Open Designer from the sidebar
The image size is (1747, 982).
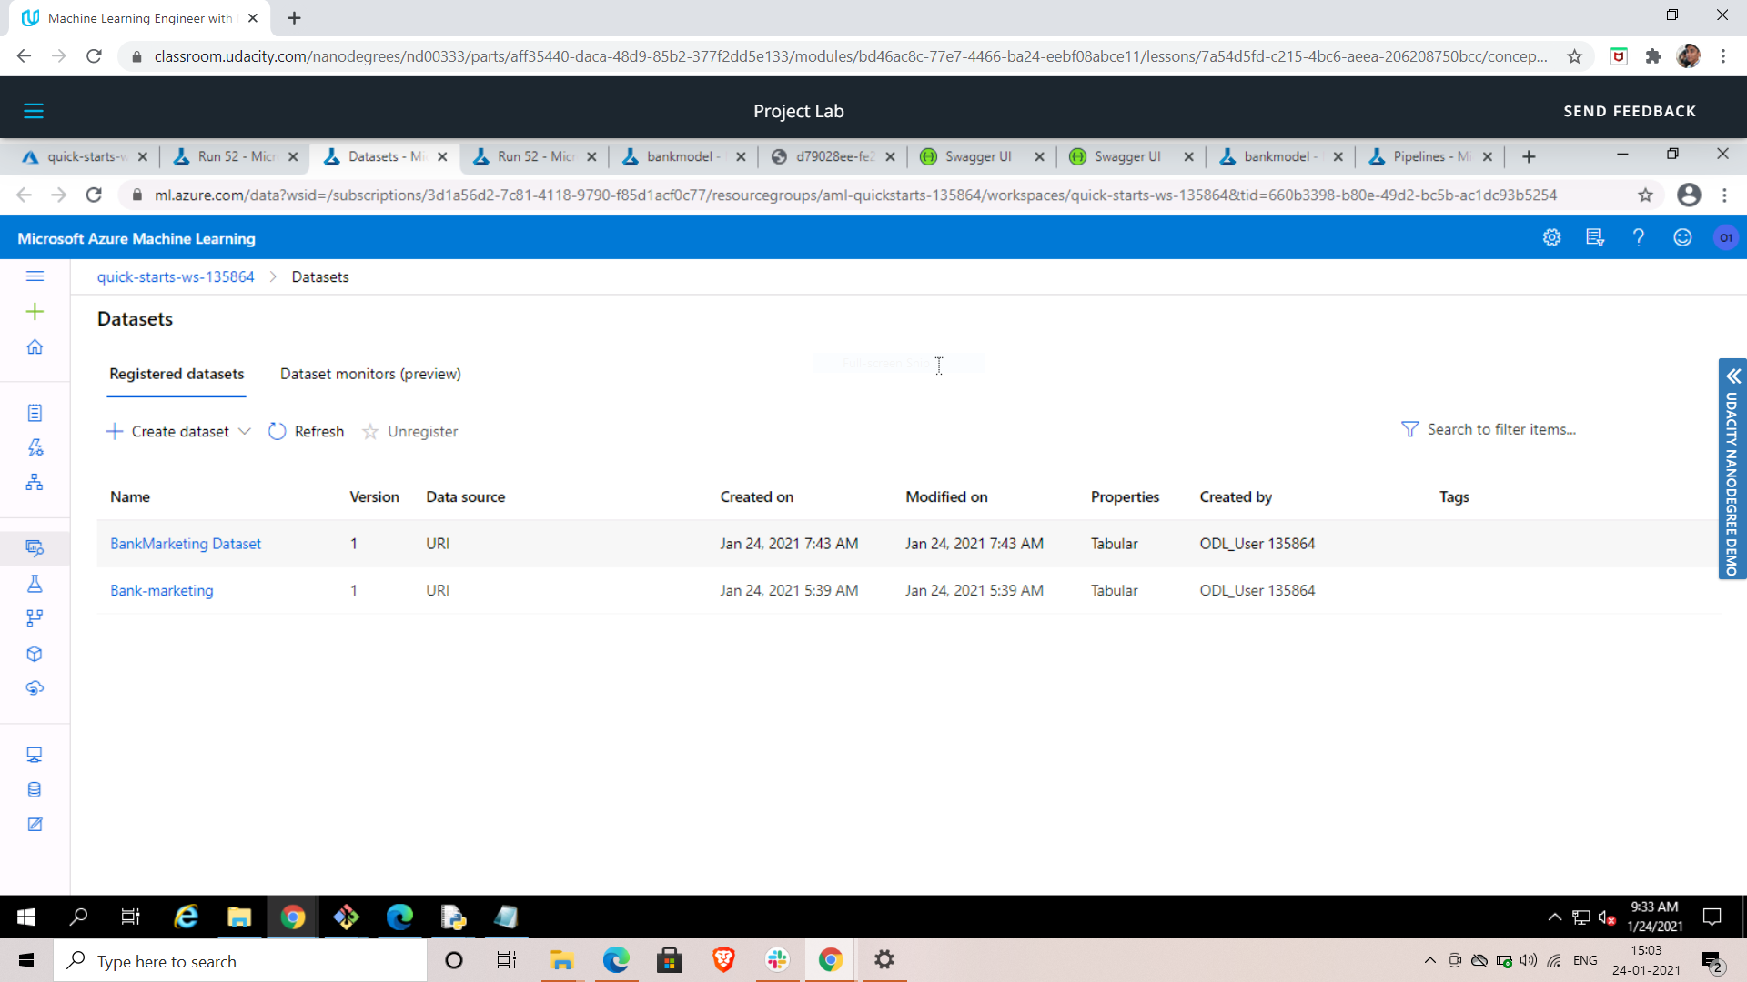tap(35, 482)
